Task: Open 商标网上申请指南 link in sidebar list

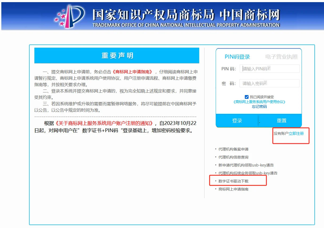Action: (x=233, y=189)
